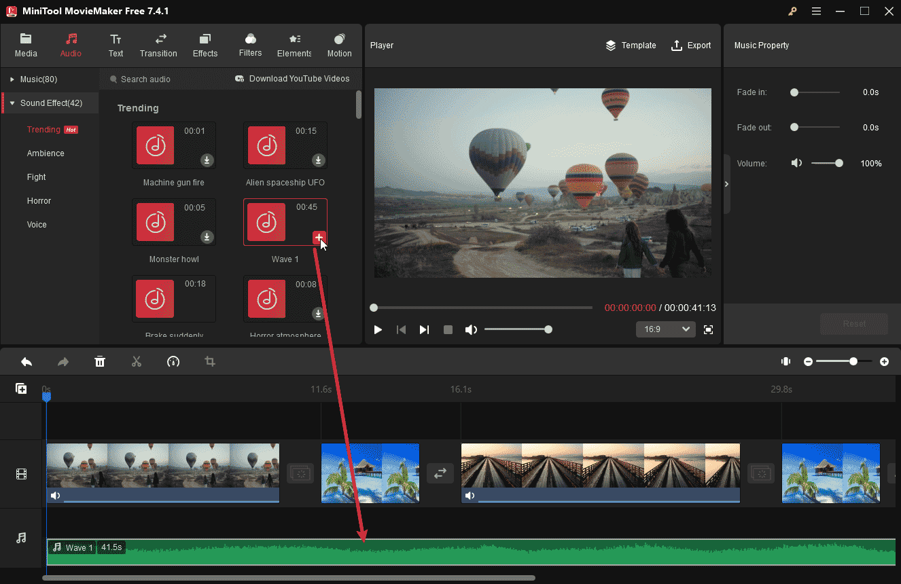The image size is (901, 584).
Task: Select the Crop tool
Action: pos(210,362)
